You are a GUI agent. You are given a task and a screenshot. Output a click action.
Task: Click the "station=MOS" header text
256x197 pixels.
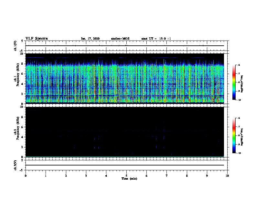point(120,39)
